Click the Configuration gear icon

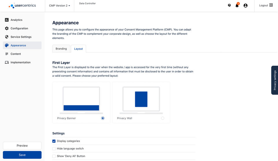tap(7, 28)
